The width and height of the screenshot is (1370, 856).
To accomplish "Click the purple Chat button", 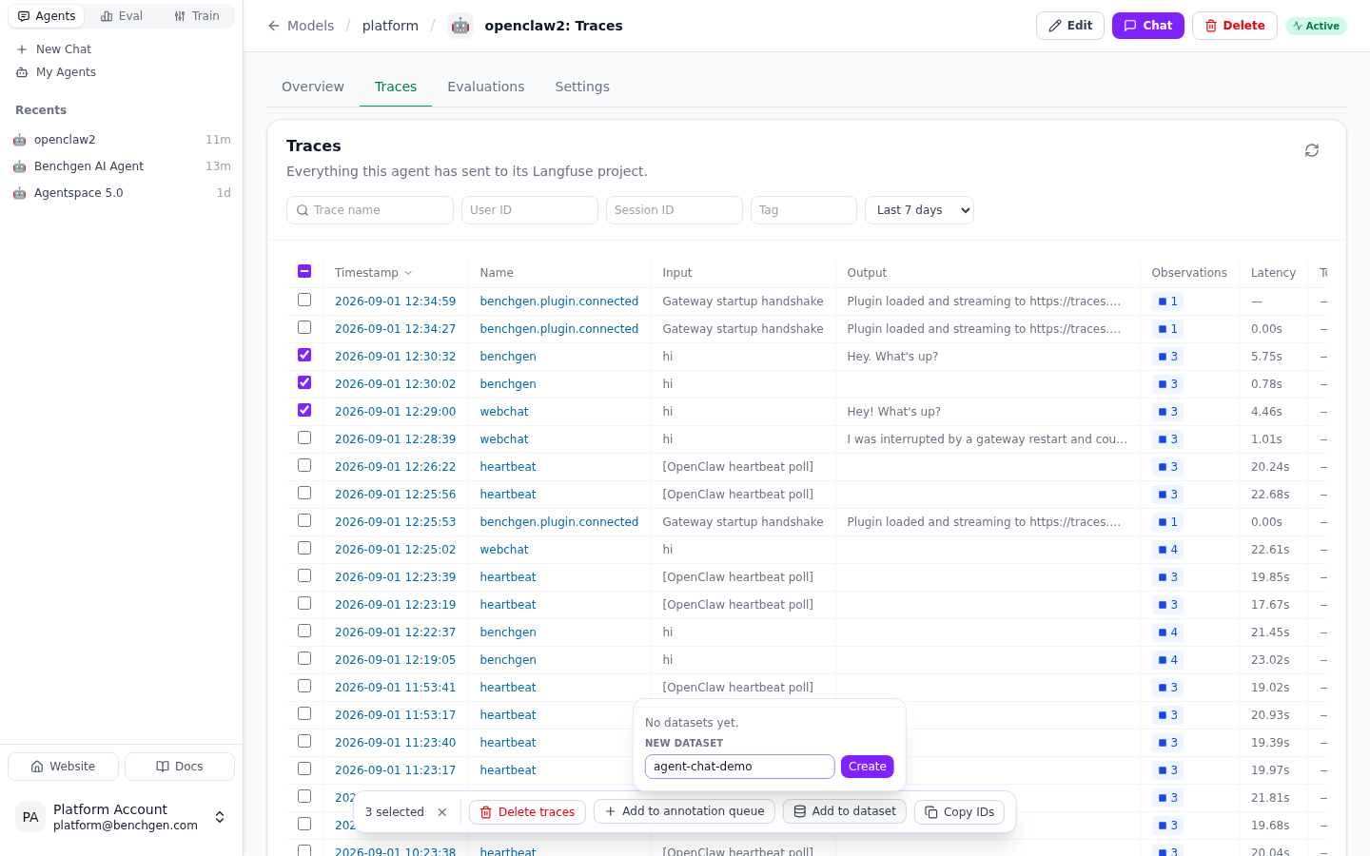I will tap(1148, 26).
